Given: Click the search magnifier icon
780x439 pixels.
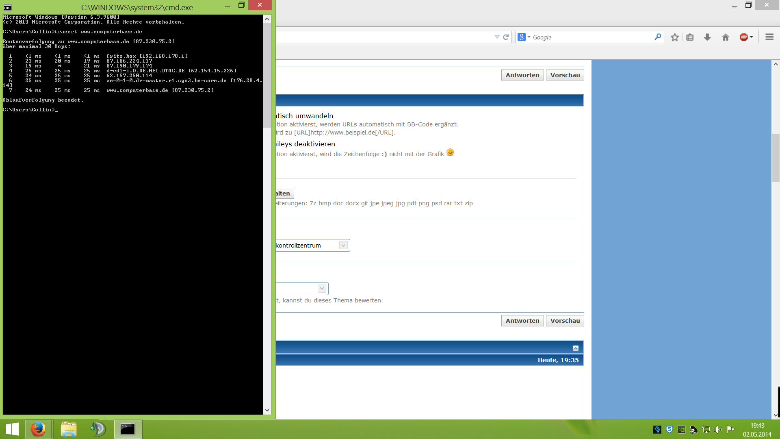Looking at the screenshot, I should [658, 37].
